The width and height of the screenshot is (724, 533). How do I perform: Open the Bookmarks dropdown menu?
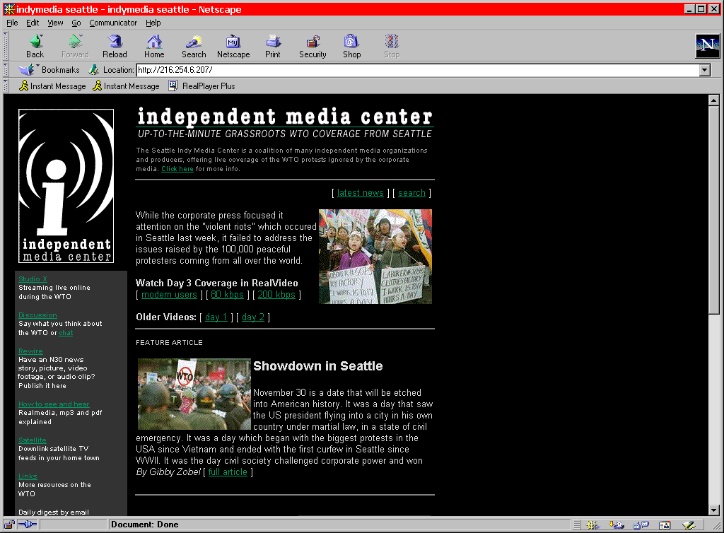coord(49,70)
